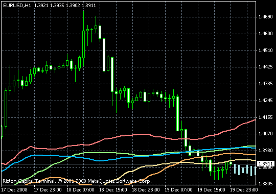Click the 17 Dec 2008 time label
This screenshot has width=276, height=194.
pyautogui.click(x=14, y=190)
